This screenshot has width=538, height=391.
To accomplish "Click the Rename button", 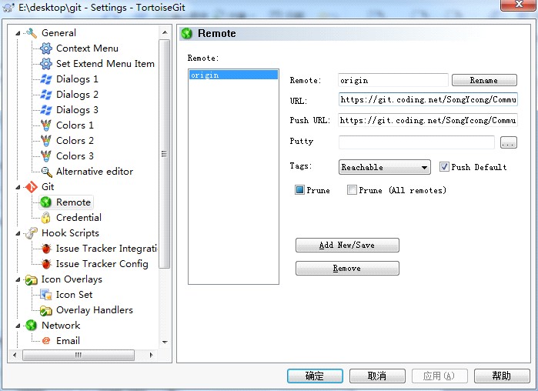I will point(484,80).
